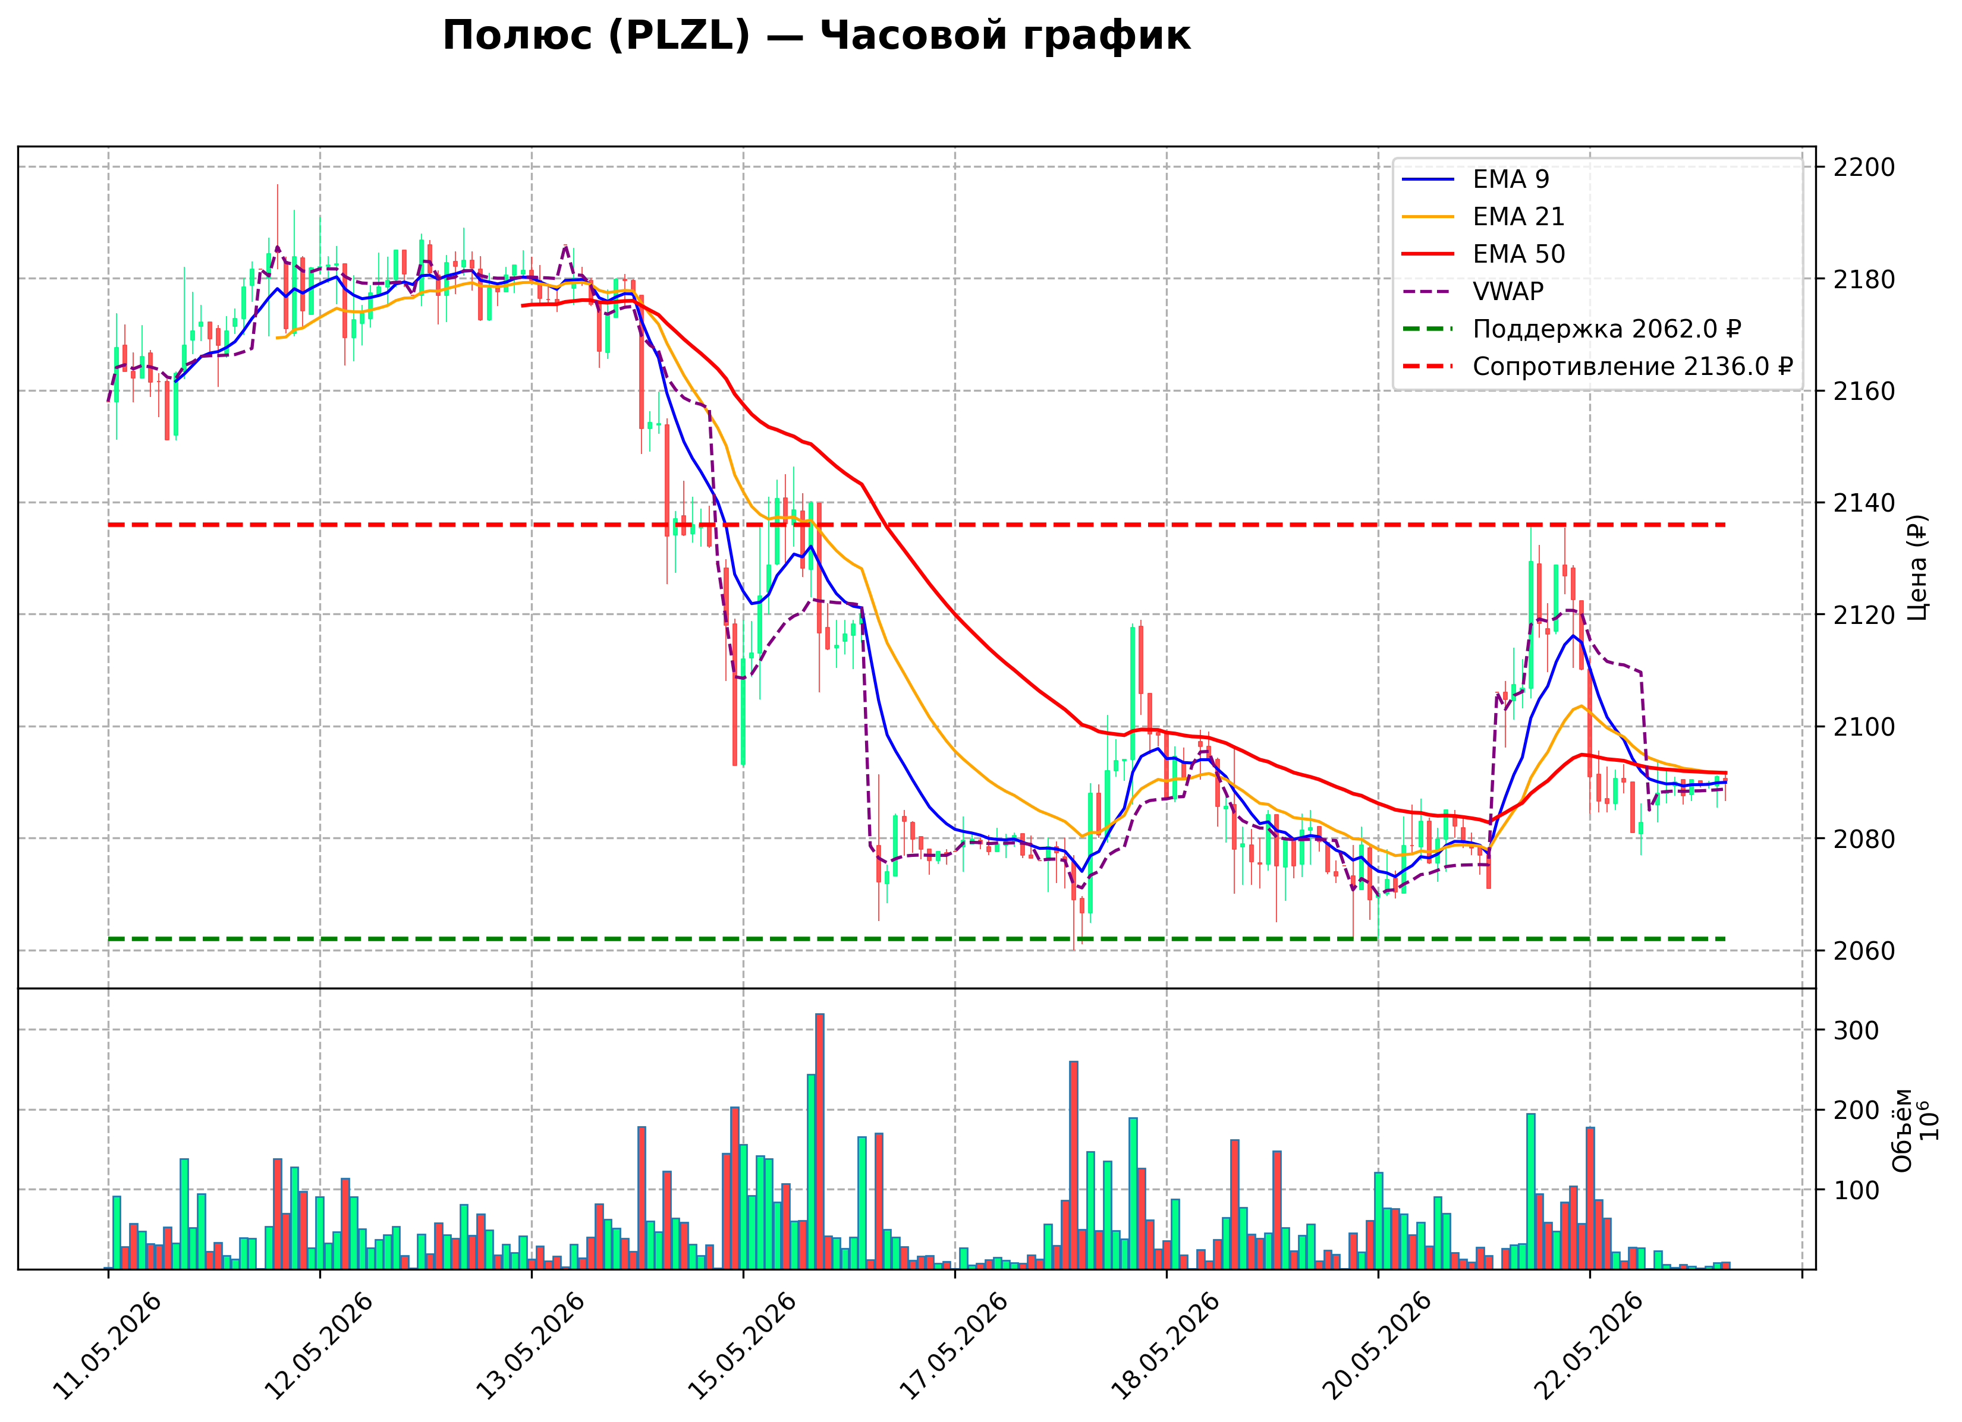Click the Цена (₽) axis title
This screenshot has height=1422, width=1962.
1918,567
